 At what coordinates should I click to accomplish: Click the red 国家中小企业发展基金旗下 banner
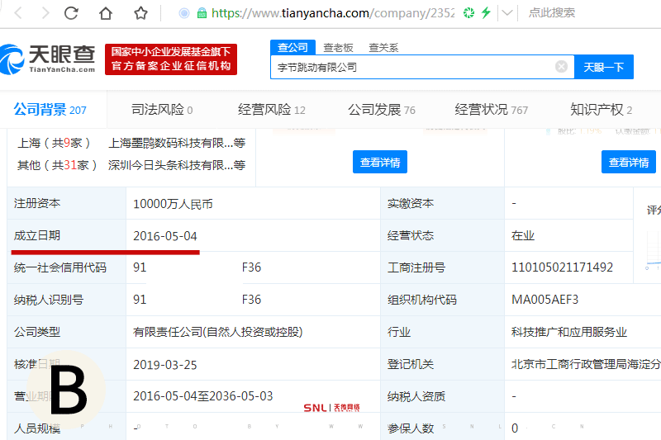pyautogui.click(x=171, y=59)
